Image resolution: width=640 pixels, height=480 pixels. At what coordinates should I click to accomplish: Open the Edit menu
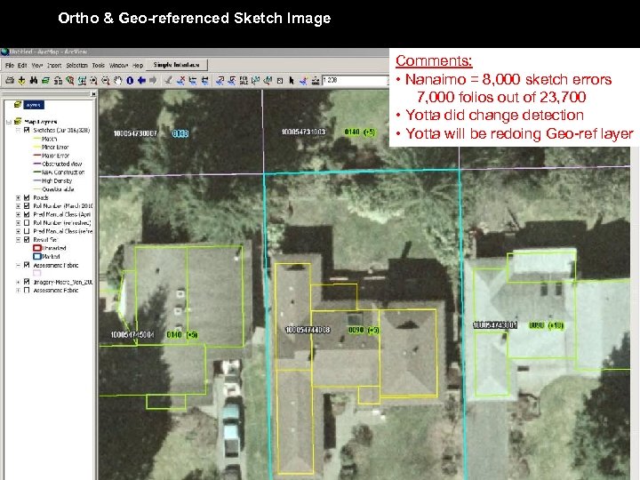tap(22, 65)
